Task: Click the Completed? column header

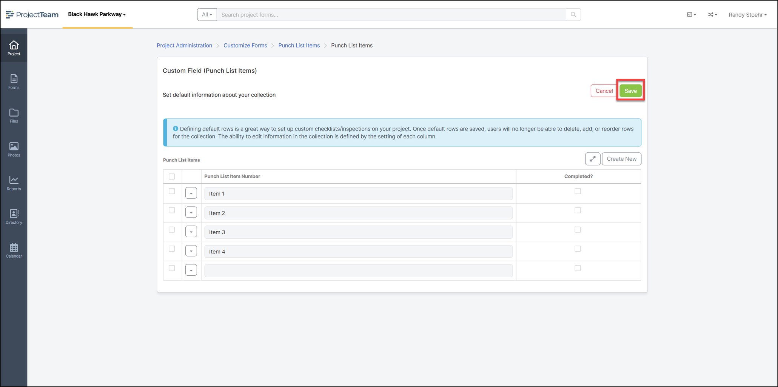Action: pos(578,176)
